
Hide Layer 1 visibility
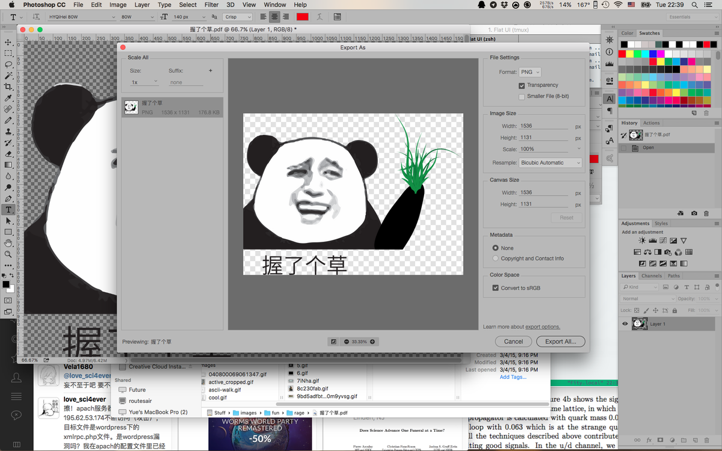pos(625,324)
